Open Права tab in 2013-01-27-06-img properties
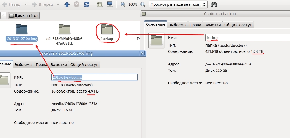 (x=42, y=65)
